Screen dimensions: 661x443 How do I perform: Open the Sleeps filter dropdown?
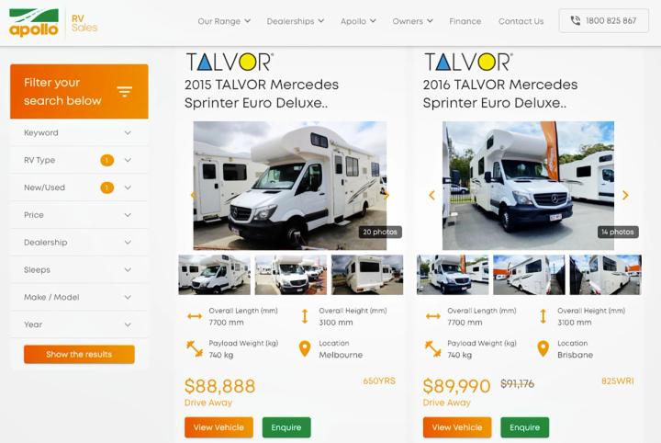tap(79, 270)
